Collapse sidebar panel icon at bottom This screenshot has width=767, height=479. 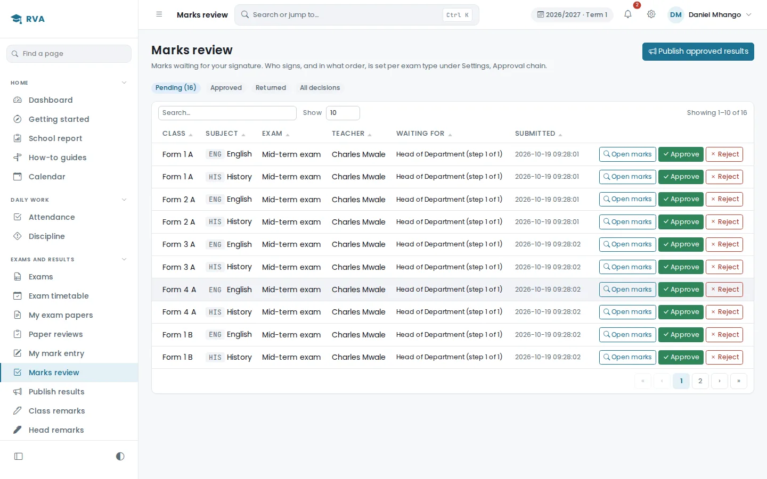19,456
